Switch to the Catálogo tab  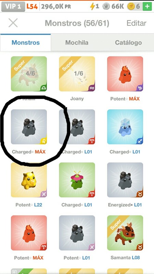tap(128, 42)
